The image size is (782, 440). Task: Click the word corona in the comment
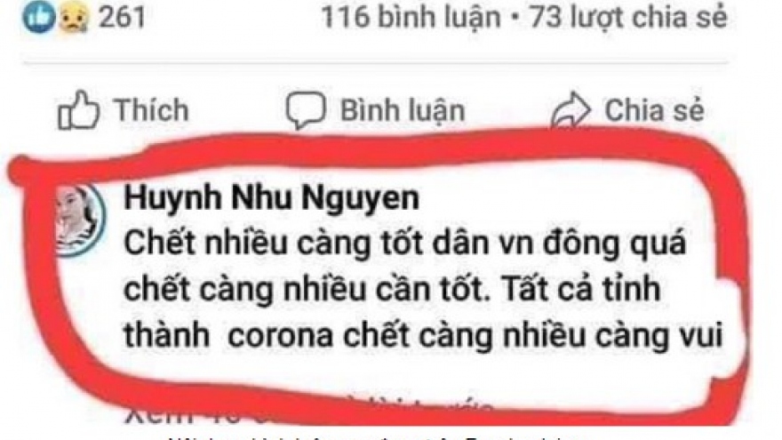[x=280, y=337]
